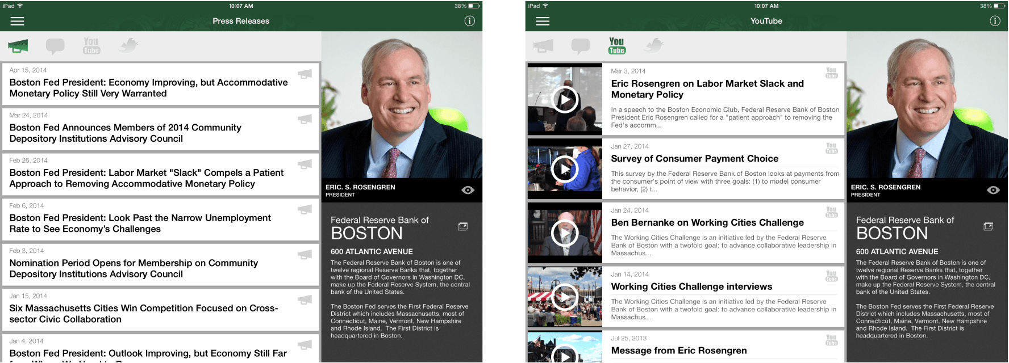
Task: Select speech bubble tab in Press Releases screen
Action: coord(55,46)
